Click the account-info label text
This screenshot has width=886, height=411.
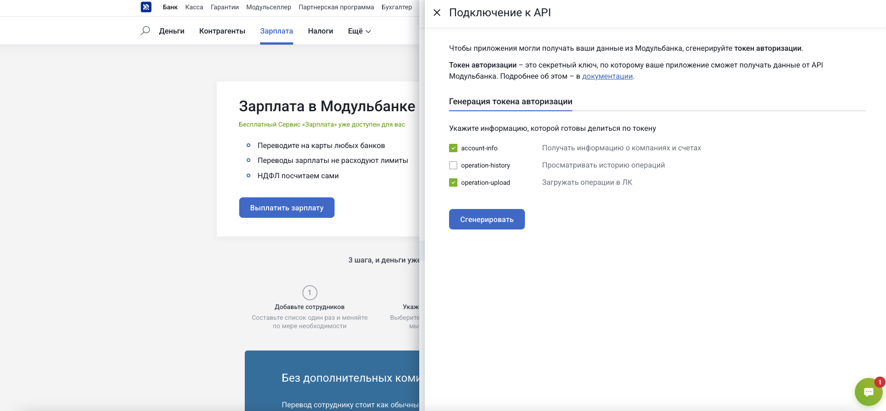pyautogui.click(x=479, y=148)
